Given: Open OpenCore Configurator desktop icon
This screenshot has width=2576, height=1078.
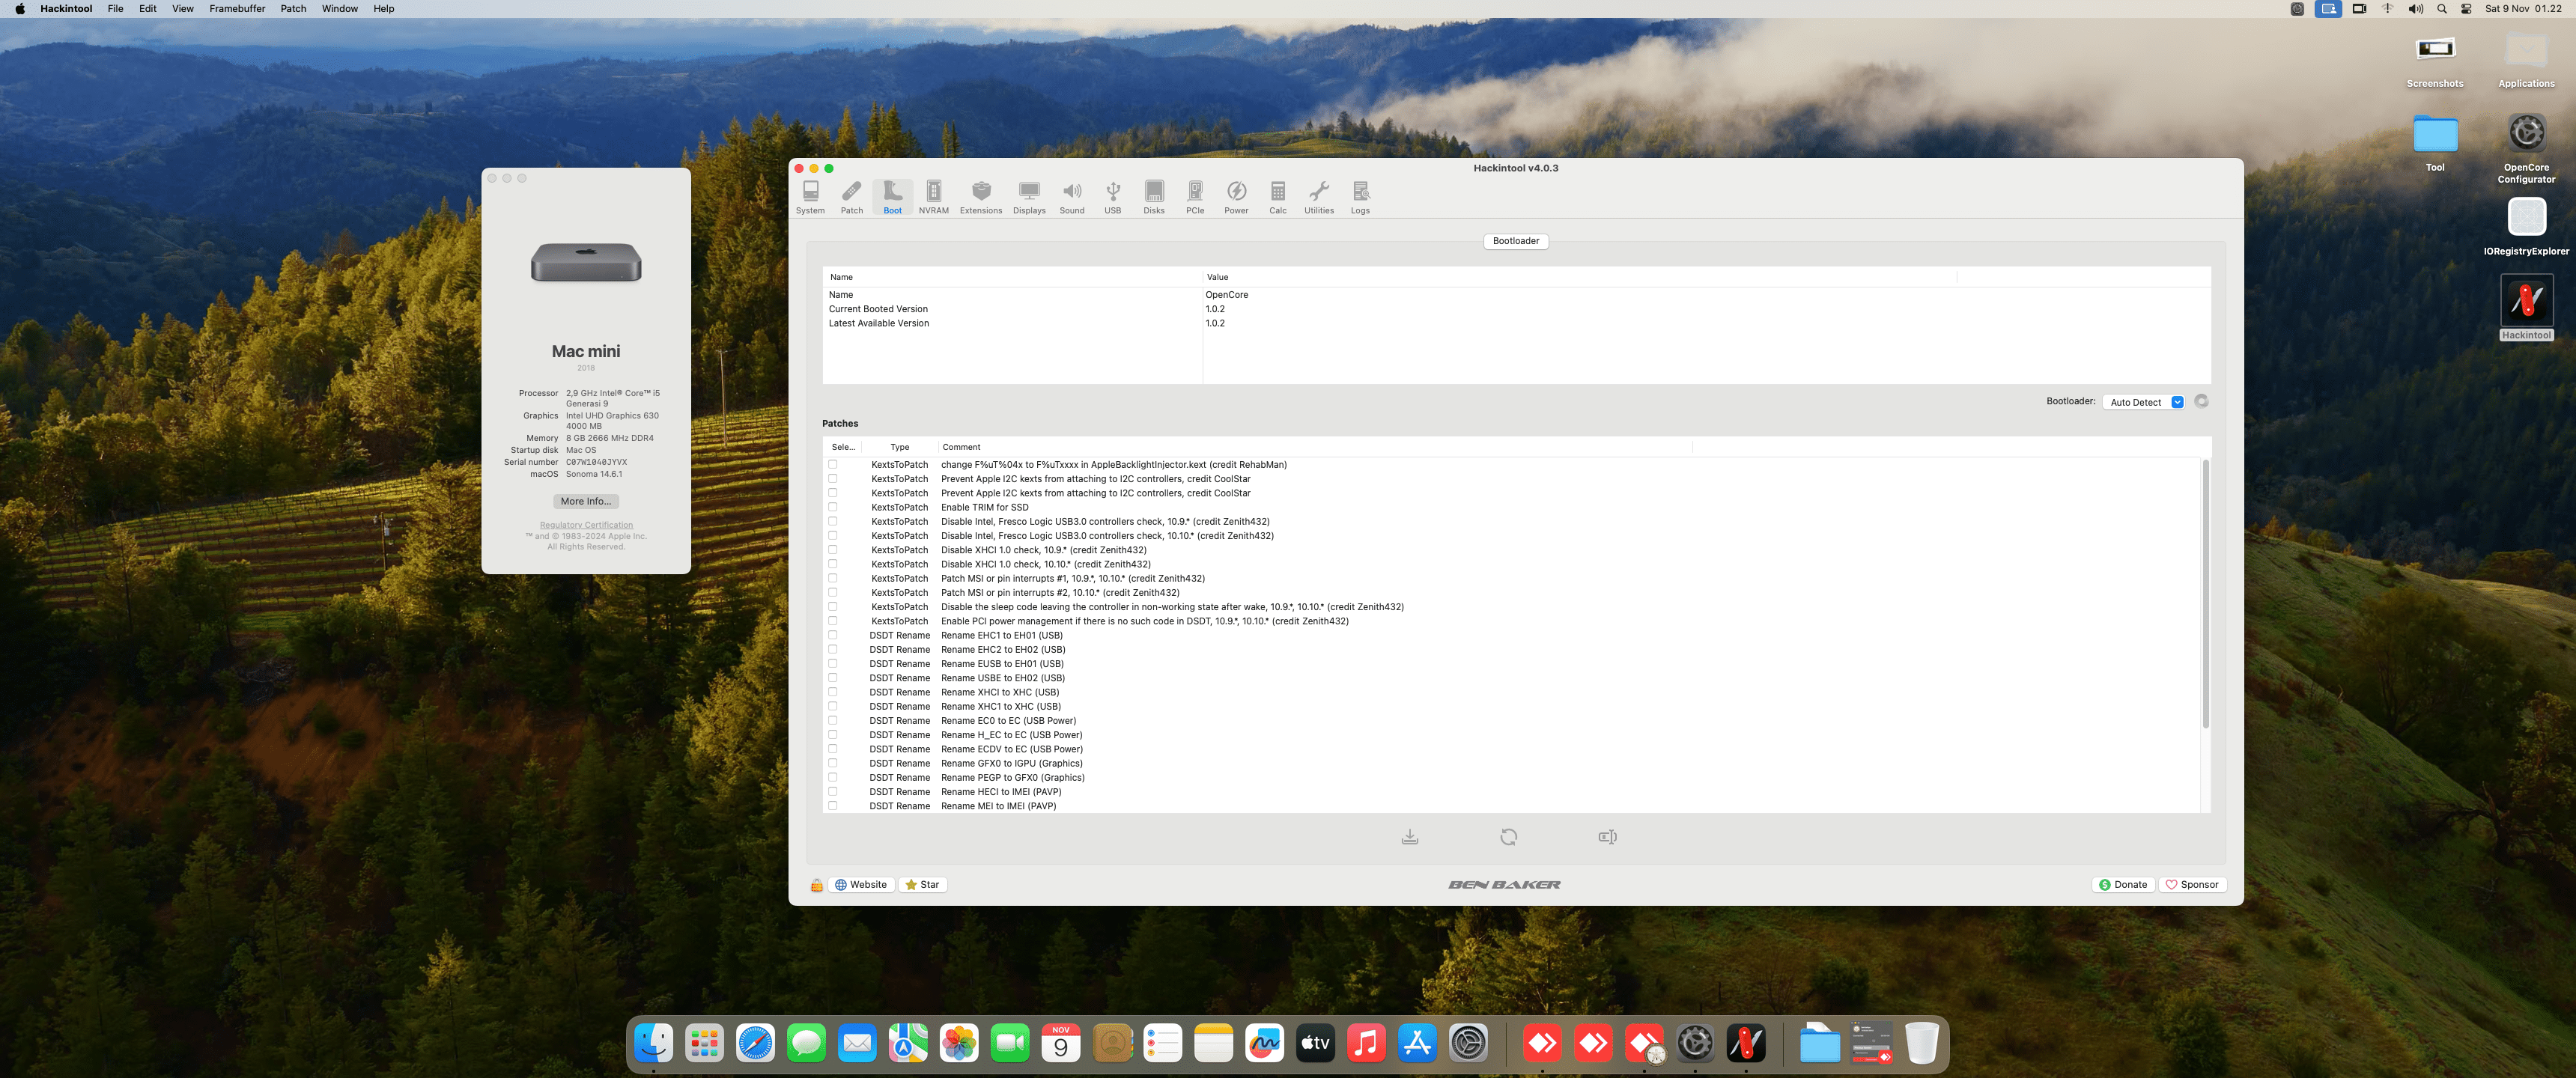Looking at the screenshot, I should (x=2526, y=148).
